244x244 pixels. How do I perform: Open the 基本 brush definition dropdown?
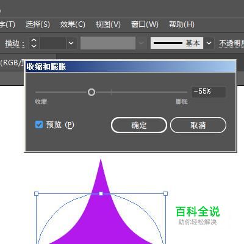coord(209,43)
